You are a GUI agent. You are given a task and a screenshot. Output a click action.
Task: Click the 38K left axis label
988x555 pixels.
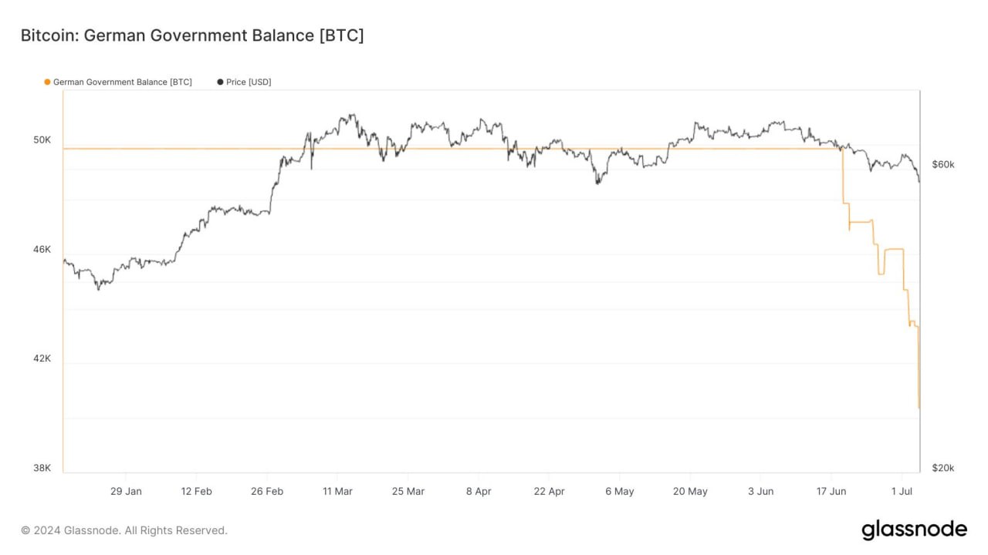42,468
